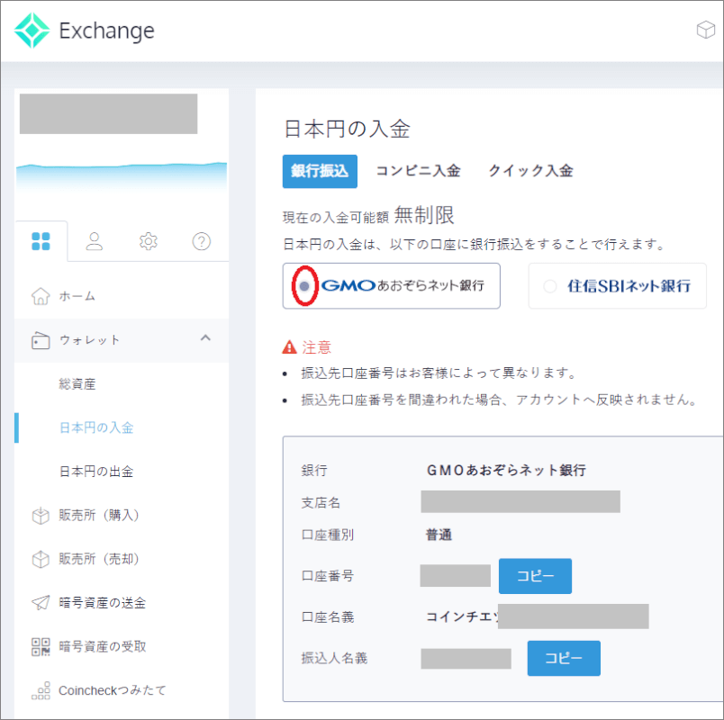Click the cube icon in header
The width and height of the screenshot is (724, 720).
[x=705, y=30]
